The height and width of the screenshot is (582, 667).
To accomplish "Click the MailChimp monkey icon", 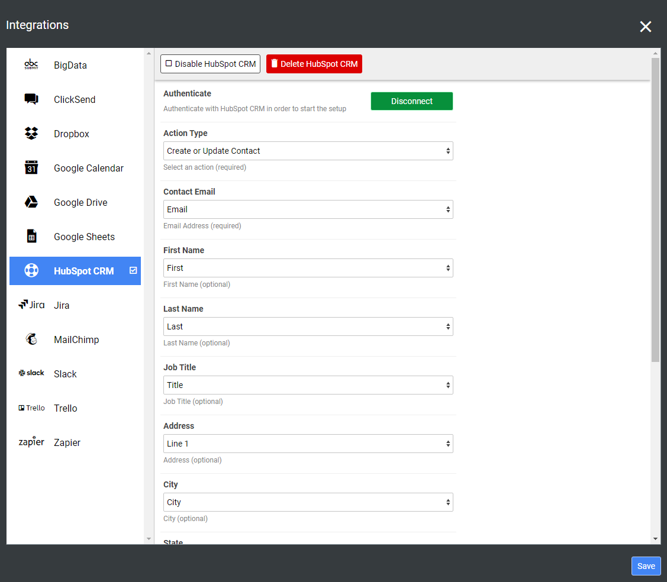I will (31, 339).
